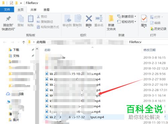
Task: Open the Delete (删除) dropdown arrow
Action: click(89, 27)
